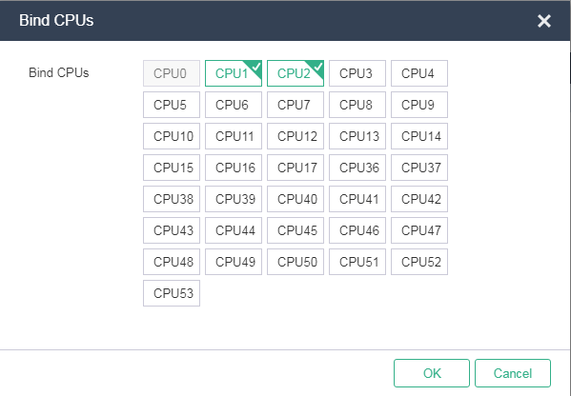Deselect the CPU1 toggle
Viewport: 571px width, 396px height.
(234, 73)
